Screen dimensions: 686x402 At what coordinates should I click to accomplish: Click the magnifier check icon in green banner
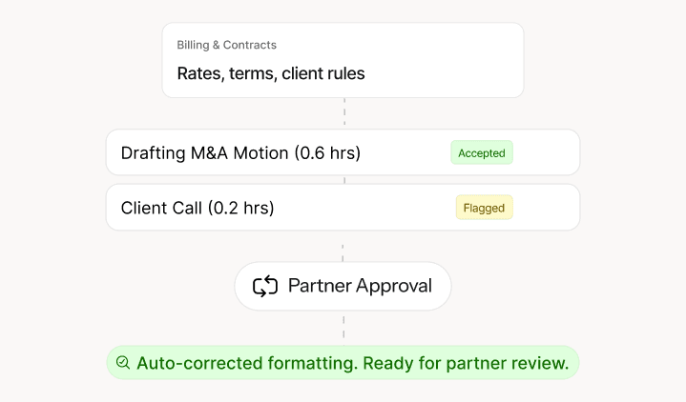tap(122, 363)
